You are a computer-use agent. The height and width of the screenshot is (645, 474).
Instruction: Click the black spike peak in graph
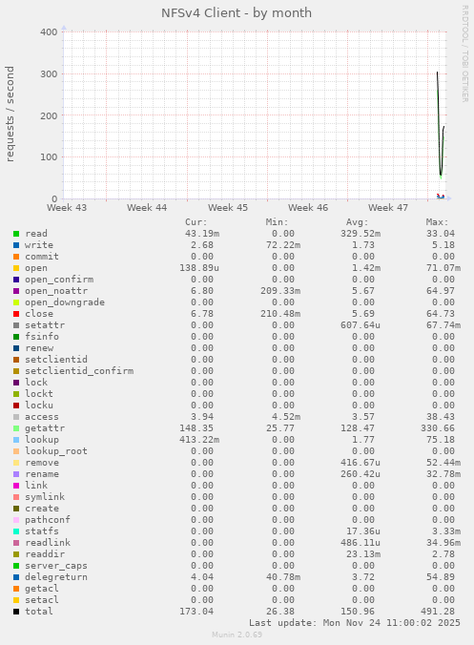437,73
